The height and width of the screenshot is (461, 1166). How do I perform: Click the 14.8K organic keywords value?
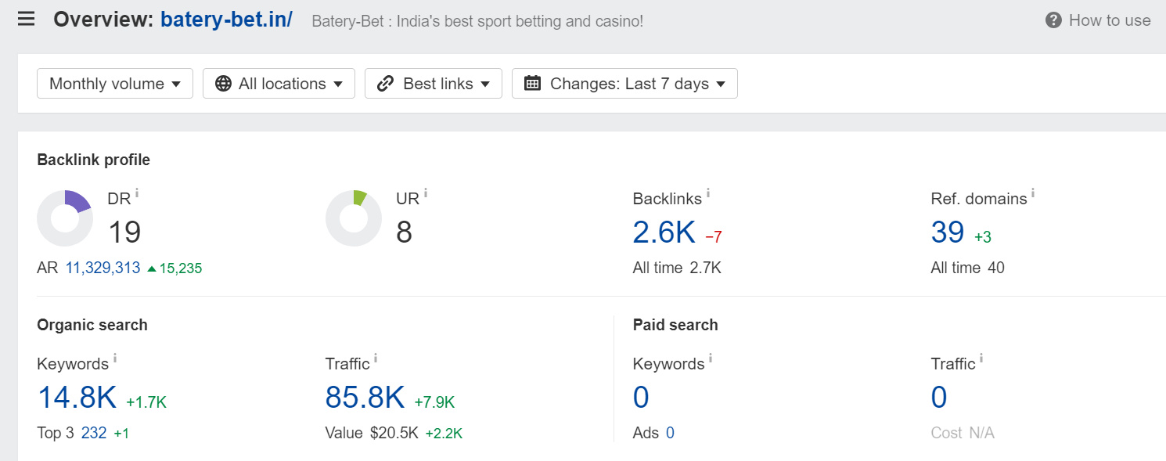[77, 398]
